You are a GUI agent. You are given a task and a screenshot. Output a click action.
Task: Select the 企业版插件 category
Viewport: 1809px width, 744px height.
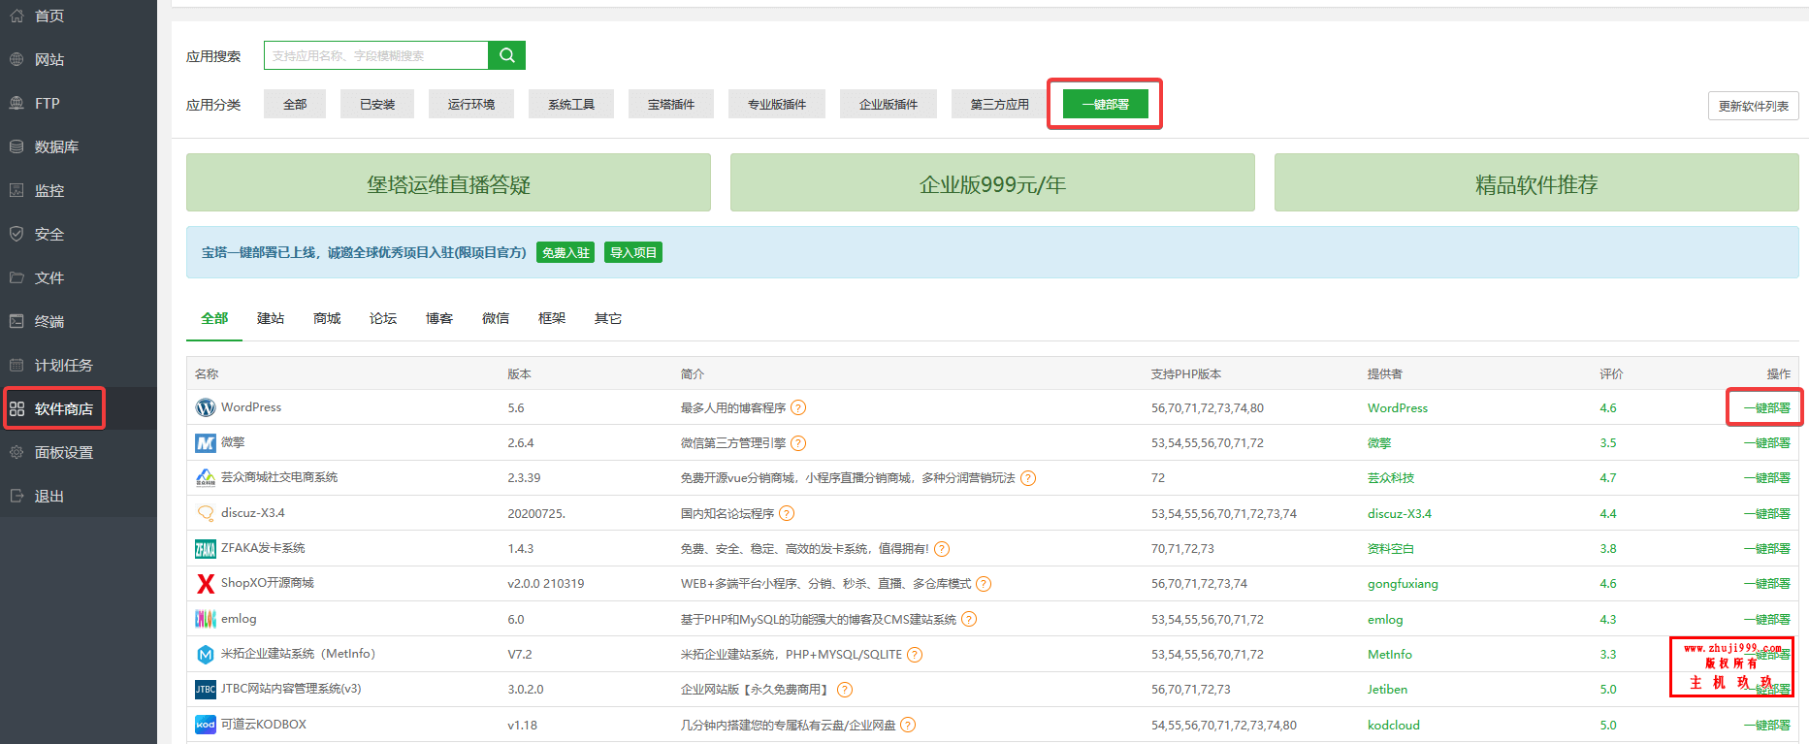pos(888,104)
